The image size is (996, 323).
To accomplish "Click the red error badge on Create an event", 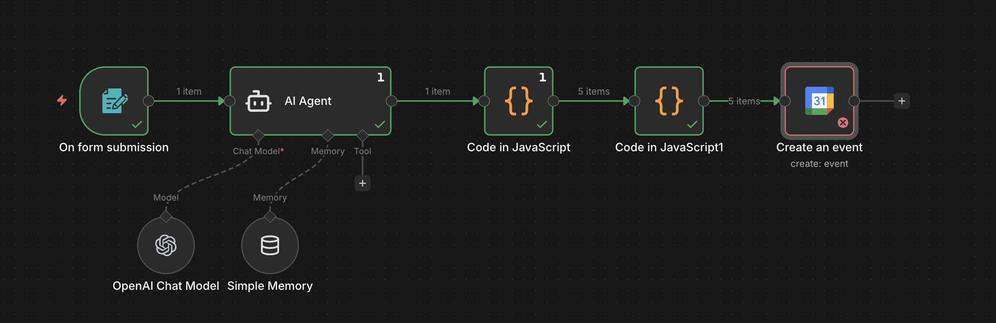I will tap(843, 122).
